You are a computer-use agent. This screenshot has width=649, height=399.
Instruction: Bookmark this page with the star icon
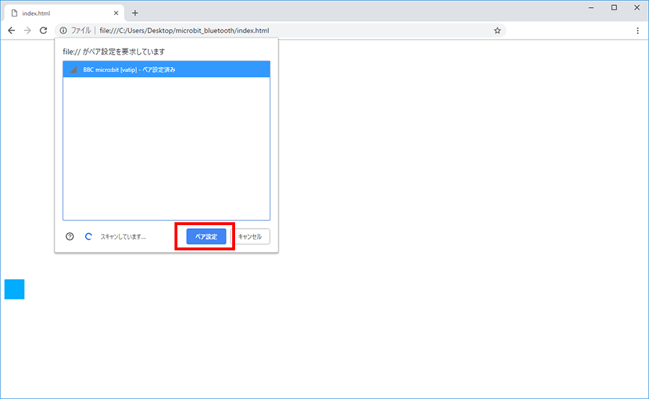pyautogui.click(x=498, y=30)
